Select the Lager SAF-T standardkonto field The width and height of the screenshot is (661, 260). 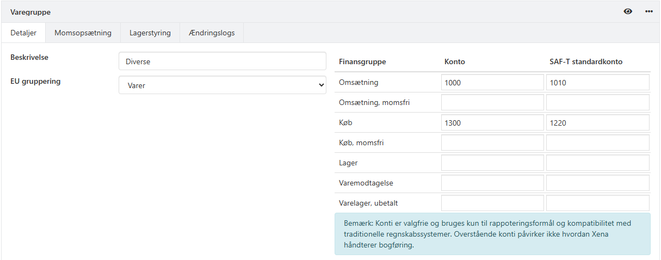tap(597, 163)
